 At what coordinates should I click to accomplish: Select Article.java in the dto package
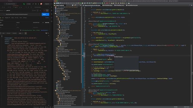point(63,31)
